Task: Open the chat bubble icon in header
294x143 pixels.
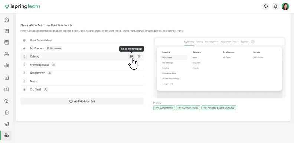Action: [266, 7]
